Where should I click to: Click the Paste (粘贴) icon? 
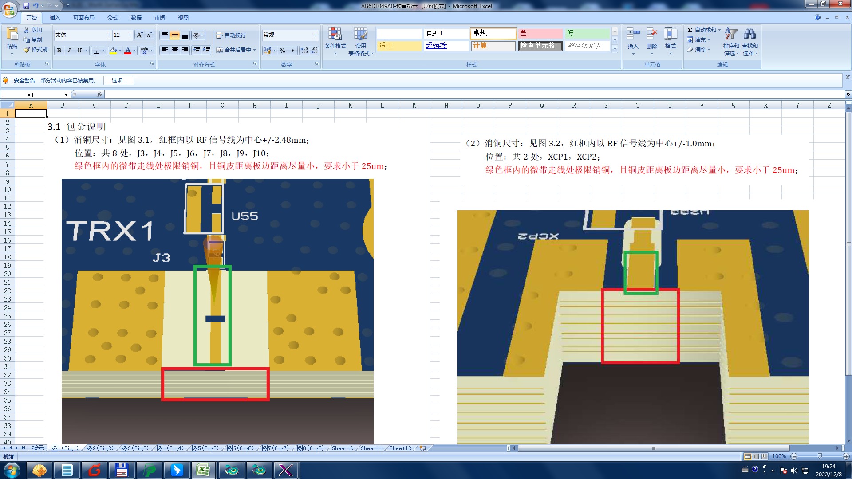[12, 34]
